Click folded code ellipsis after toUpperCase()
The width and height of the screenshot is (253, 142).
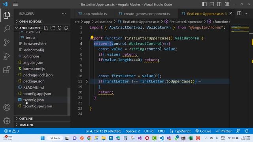point(200,81)
